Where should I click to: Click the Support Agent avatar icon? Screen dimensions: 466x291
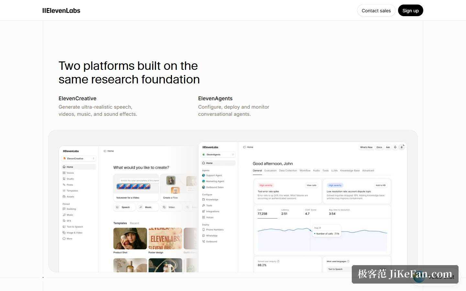(204, 175)
